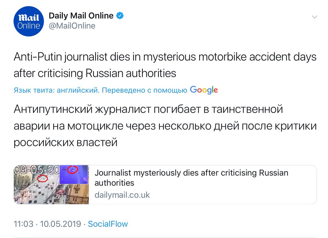Open the Daily Mail Online display name
Viewport: 328px width, 238px height.
click(81, 16)
